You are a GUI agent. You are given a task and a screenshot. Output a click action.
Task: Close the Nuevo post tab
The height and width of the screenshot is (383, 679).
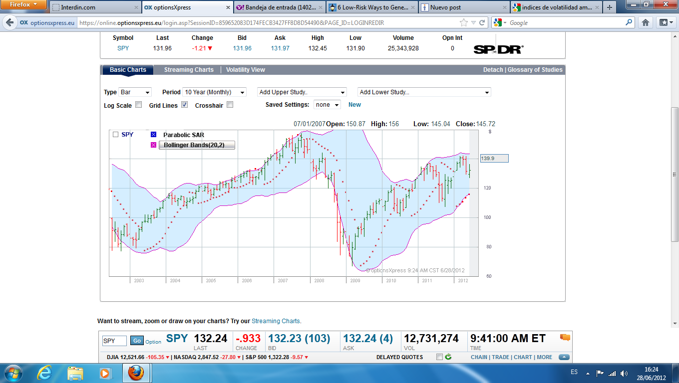tap(504, 7)
